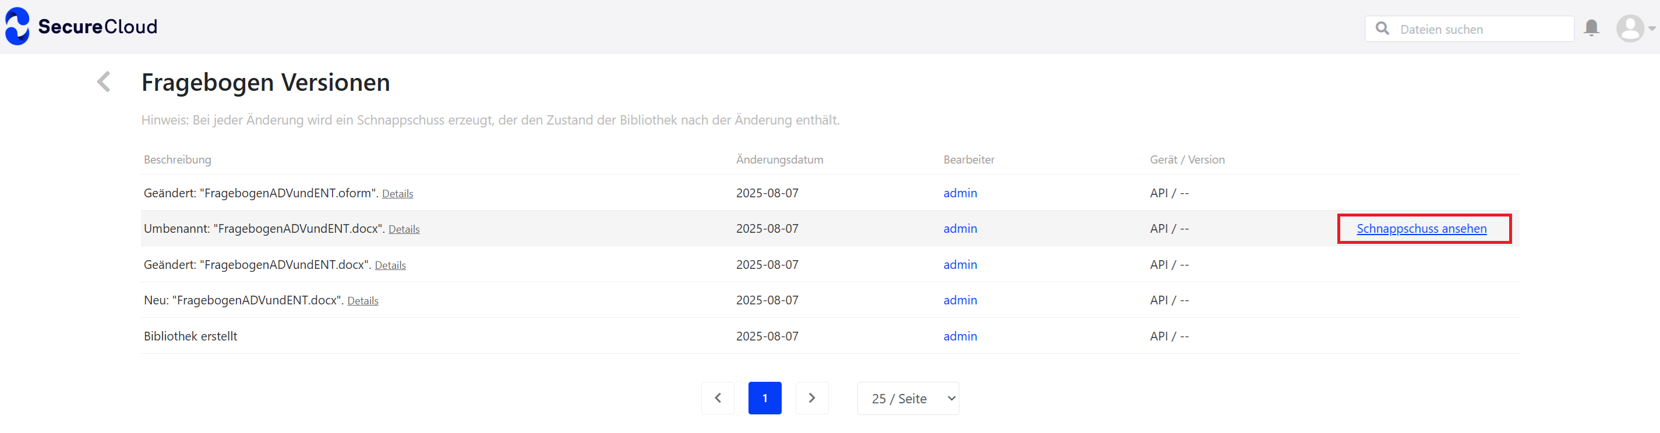Screen dimensions: 1660x433
Task: Expand account dropdown caret next to avatar
Action: point(1652,29)
